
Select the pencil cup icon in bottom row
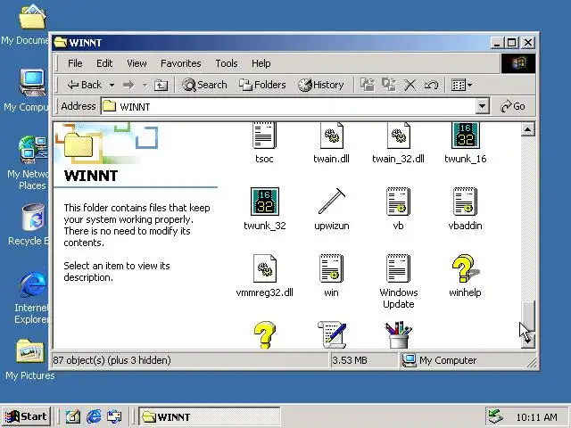(x=399, y=335)
